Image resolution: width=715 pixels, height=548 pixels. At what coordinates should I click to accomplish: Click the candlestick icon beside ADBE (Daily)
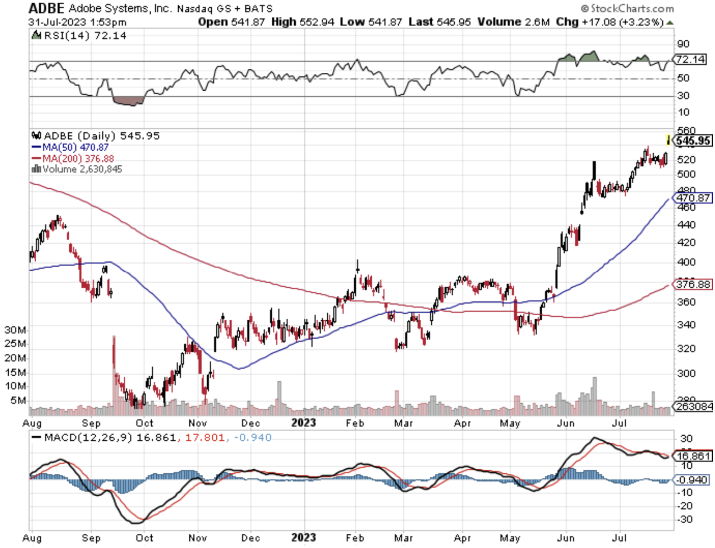36,136
